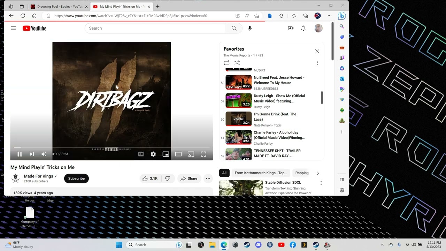The width and height of the screenshot is (446, 251).
Task: Open YouTube notifications bell
Action: pos(303,28)
